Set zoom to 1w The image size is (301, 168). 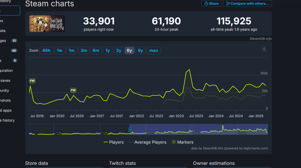[x=60, y=51]
